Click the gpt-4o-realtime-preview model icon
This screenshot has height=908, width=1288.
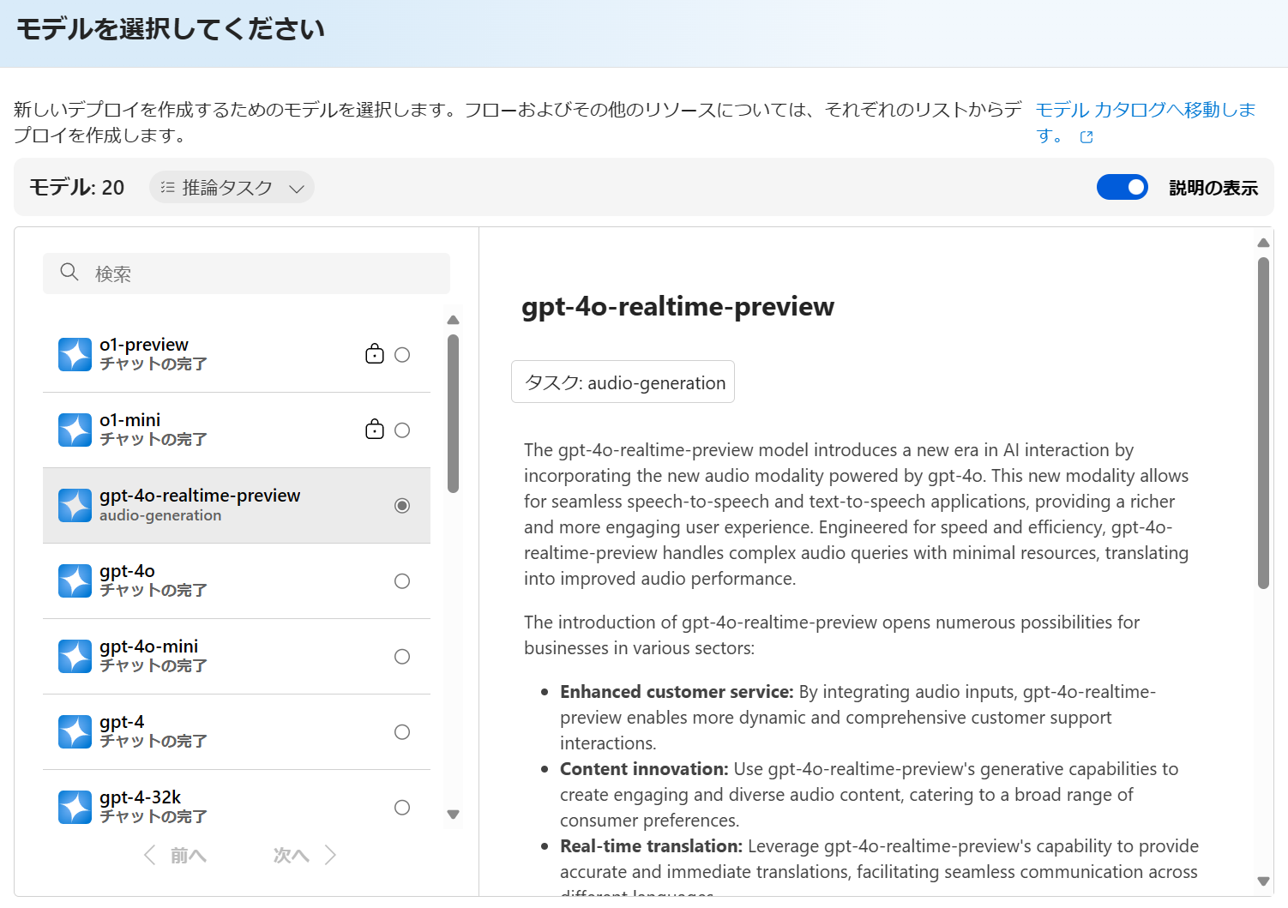click(x=75, y=505)
